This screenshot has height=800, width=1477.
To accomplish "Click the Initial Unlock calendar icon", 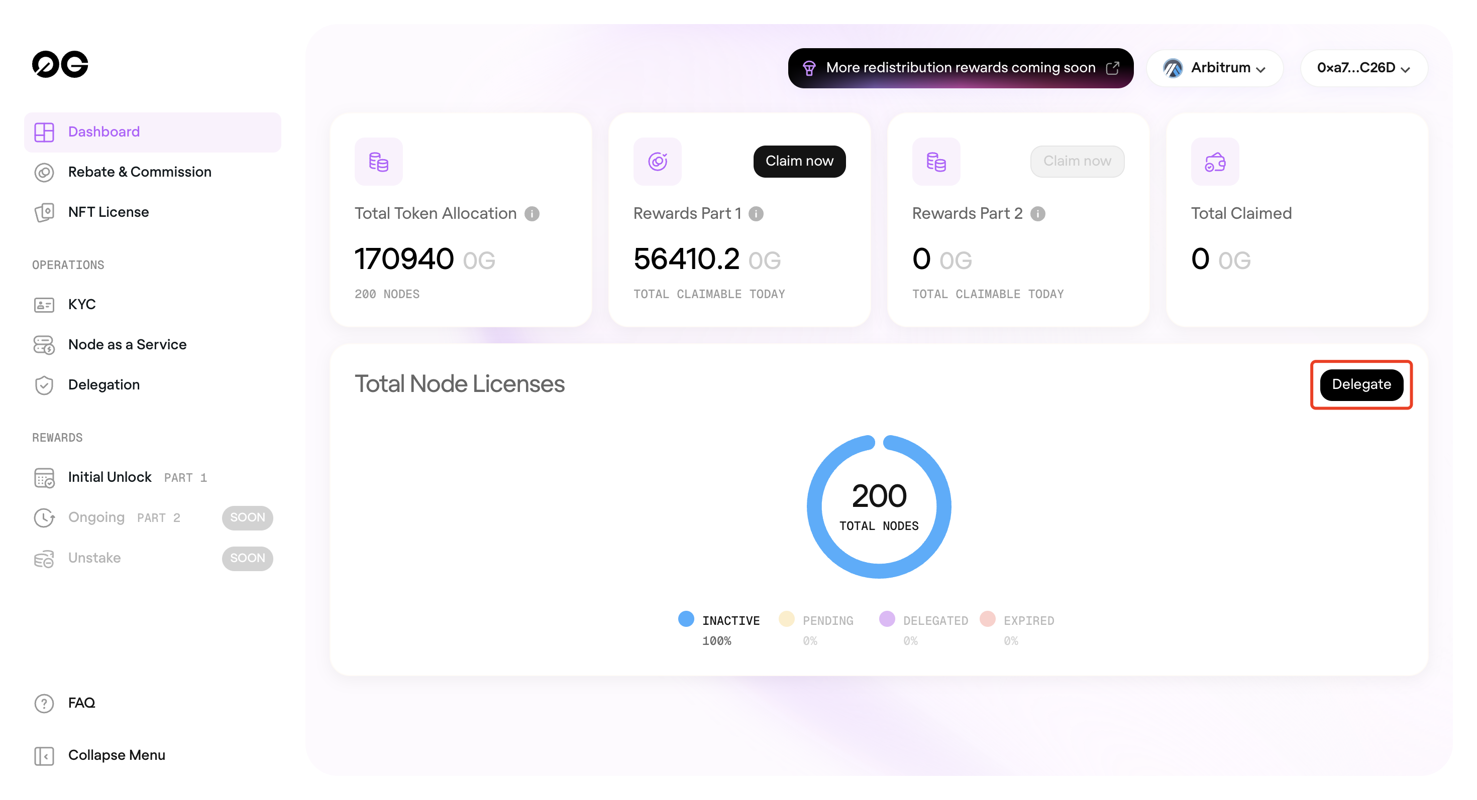I will click(x=44, y=478).
